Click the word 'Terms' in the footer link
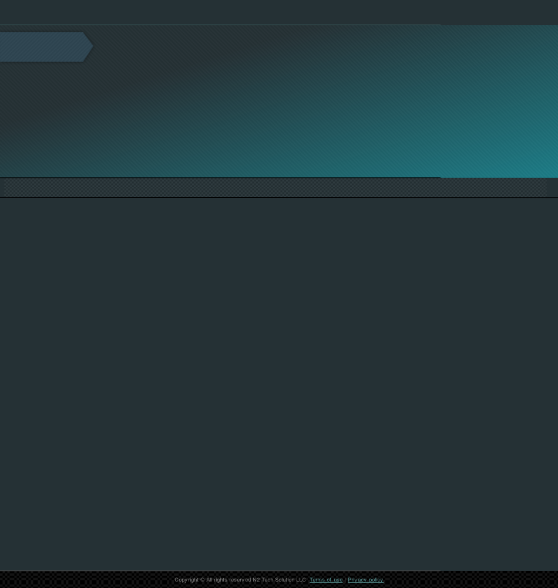This screenshot has width=558, height=588. (x=317, y=580)
